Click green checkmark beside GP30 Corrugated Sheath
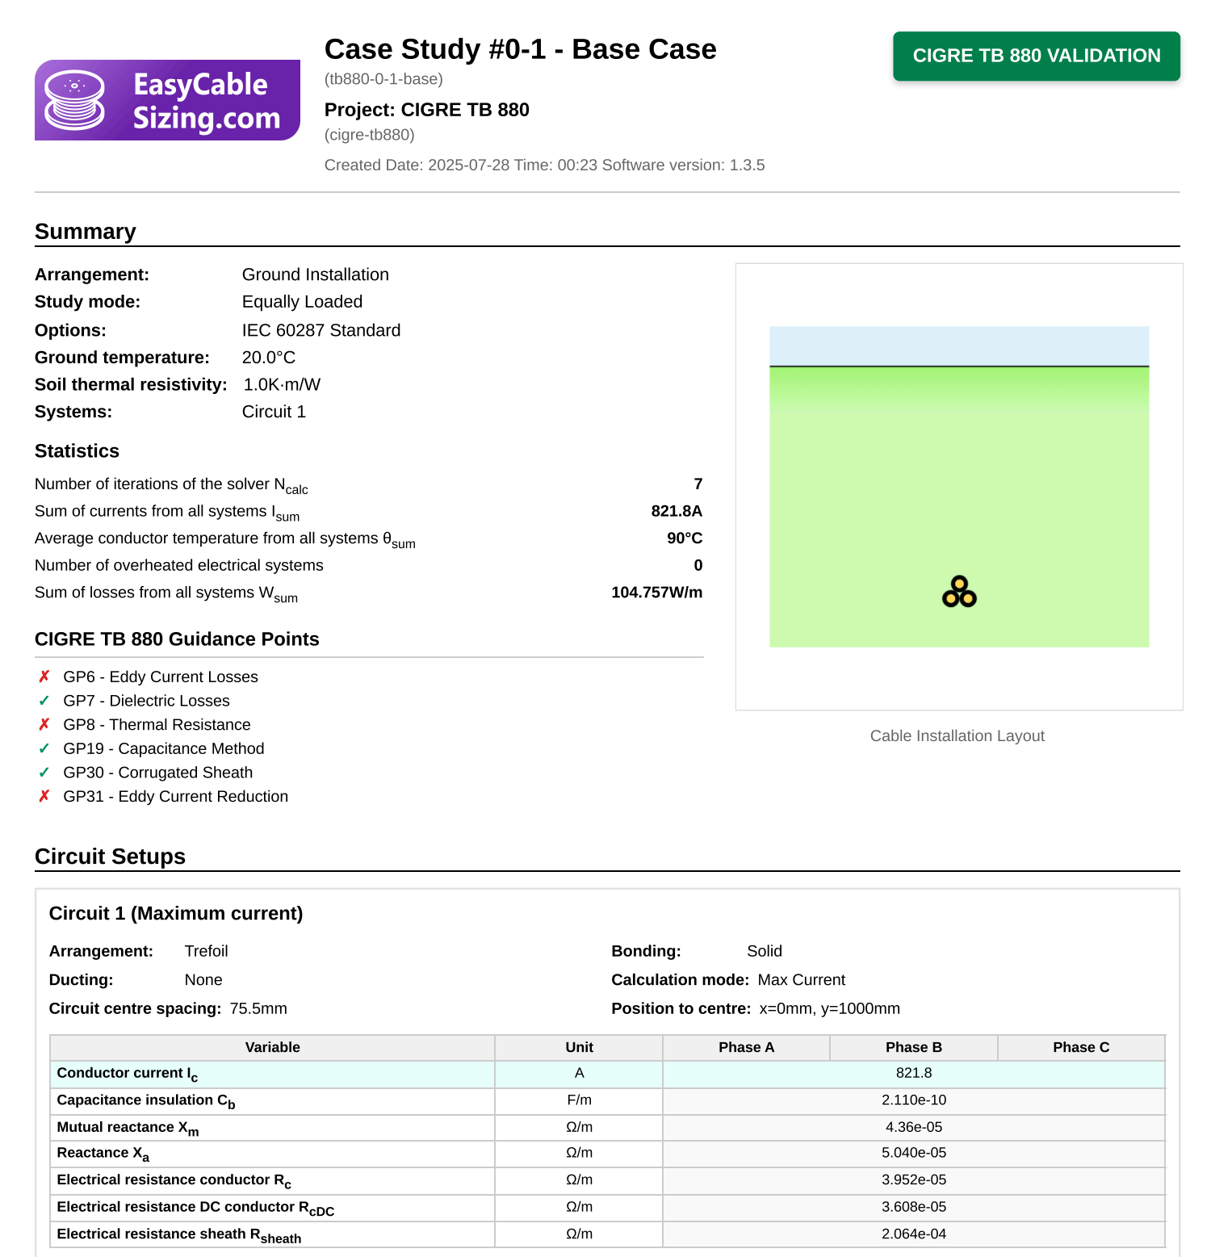The width and height of the screenshot is (1211, 1257). pos(44,773)
